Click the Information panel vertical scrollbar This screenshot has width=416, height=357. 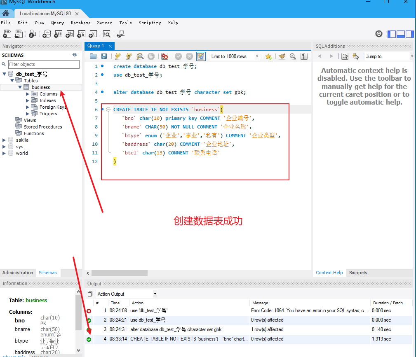tap(78, 313)
